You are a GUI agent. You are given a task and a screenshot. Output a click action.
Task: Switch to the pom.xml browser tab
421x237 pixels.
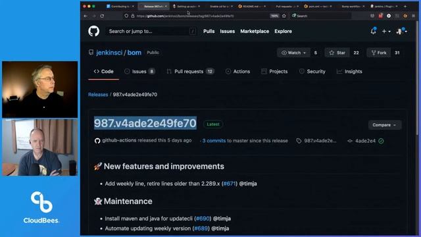(318, 6)
